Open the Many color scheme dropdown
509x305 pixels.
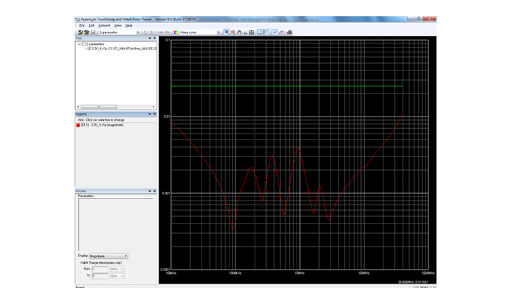point(218,33)
